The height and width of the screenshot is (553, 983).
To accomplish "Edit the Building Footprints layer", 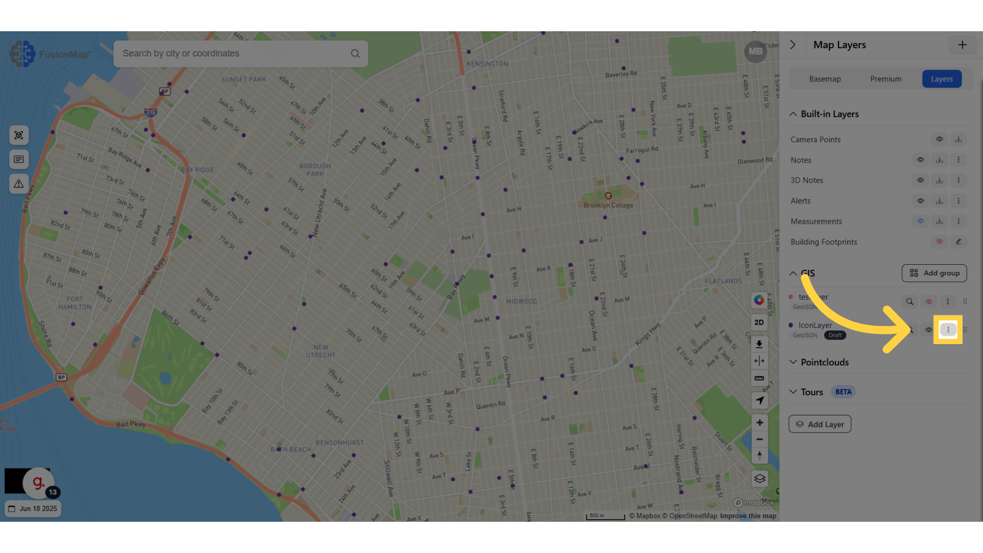I will pyautogui.click(x=958, y=242).
